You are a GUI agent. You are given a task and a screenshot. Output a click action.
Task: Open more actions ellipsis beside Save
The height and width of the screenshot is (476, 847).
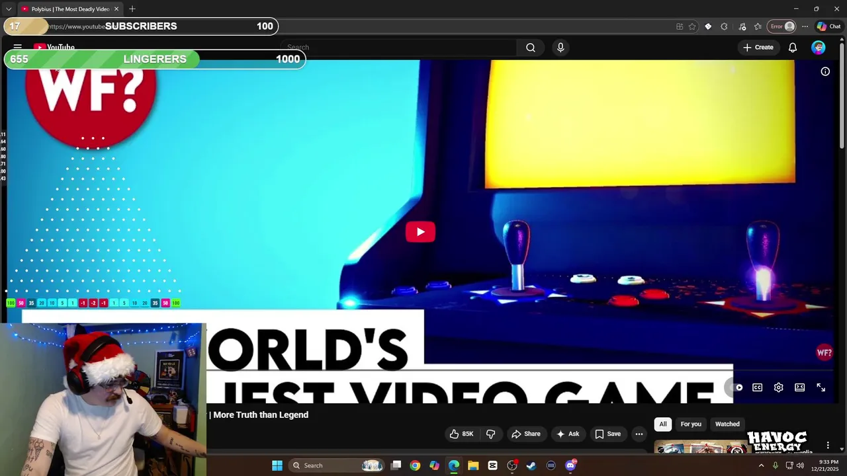click(x=639, y=434)
